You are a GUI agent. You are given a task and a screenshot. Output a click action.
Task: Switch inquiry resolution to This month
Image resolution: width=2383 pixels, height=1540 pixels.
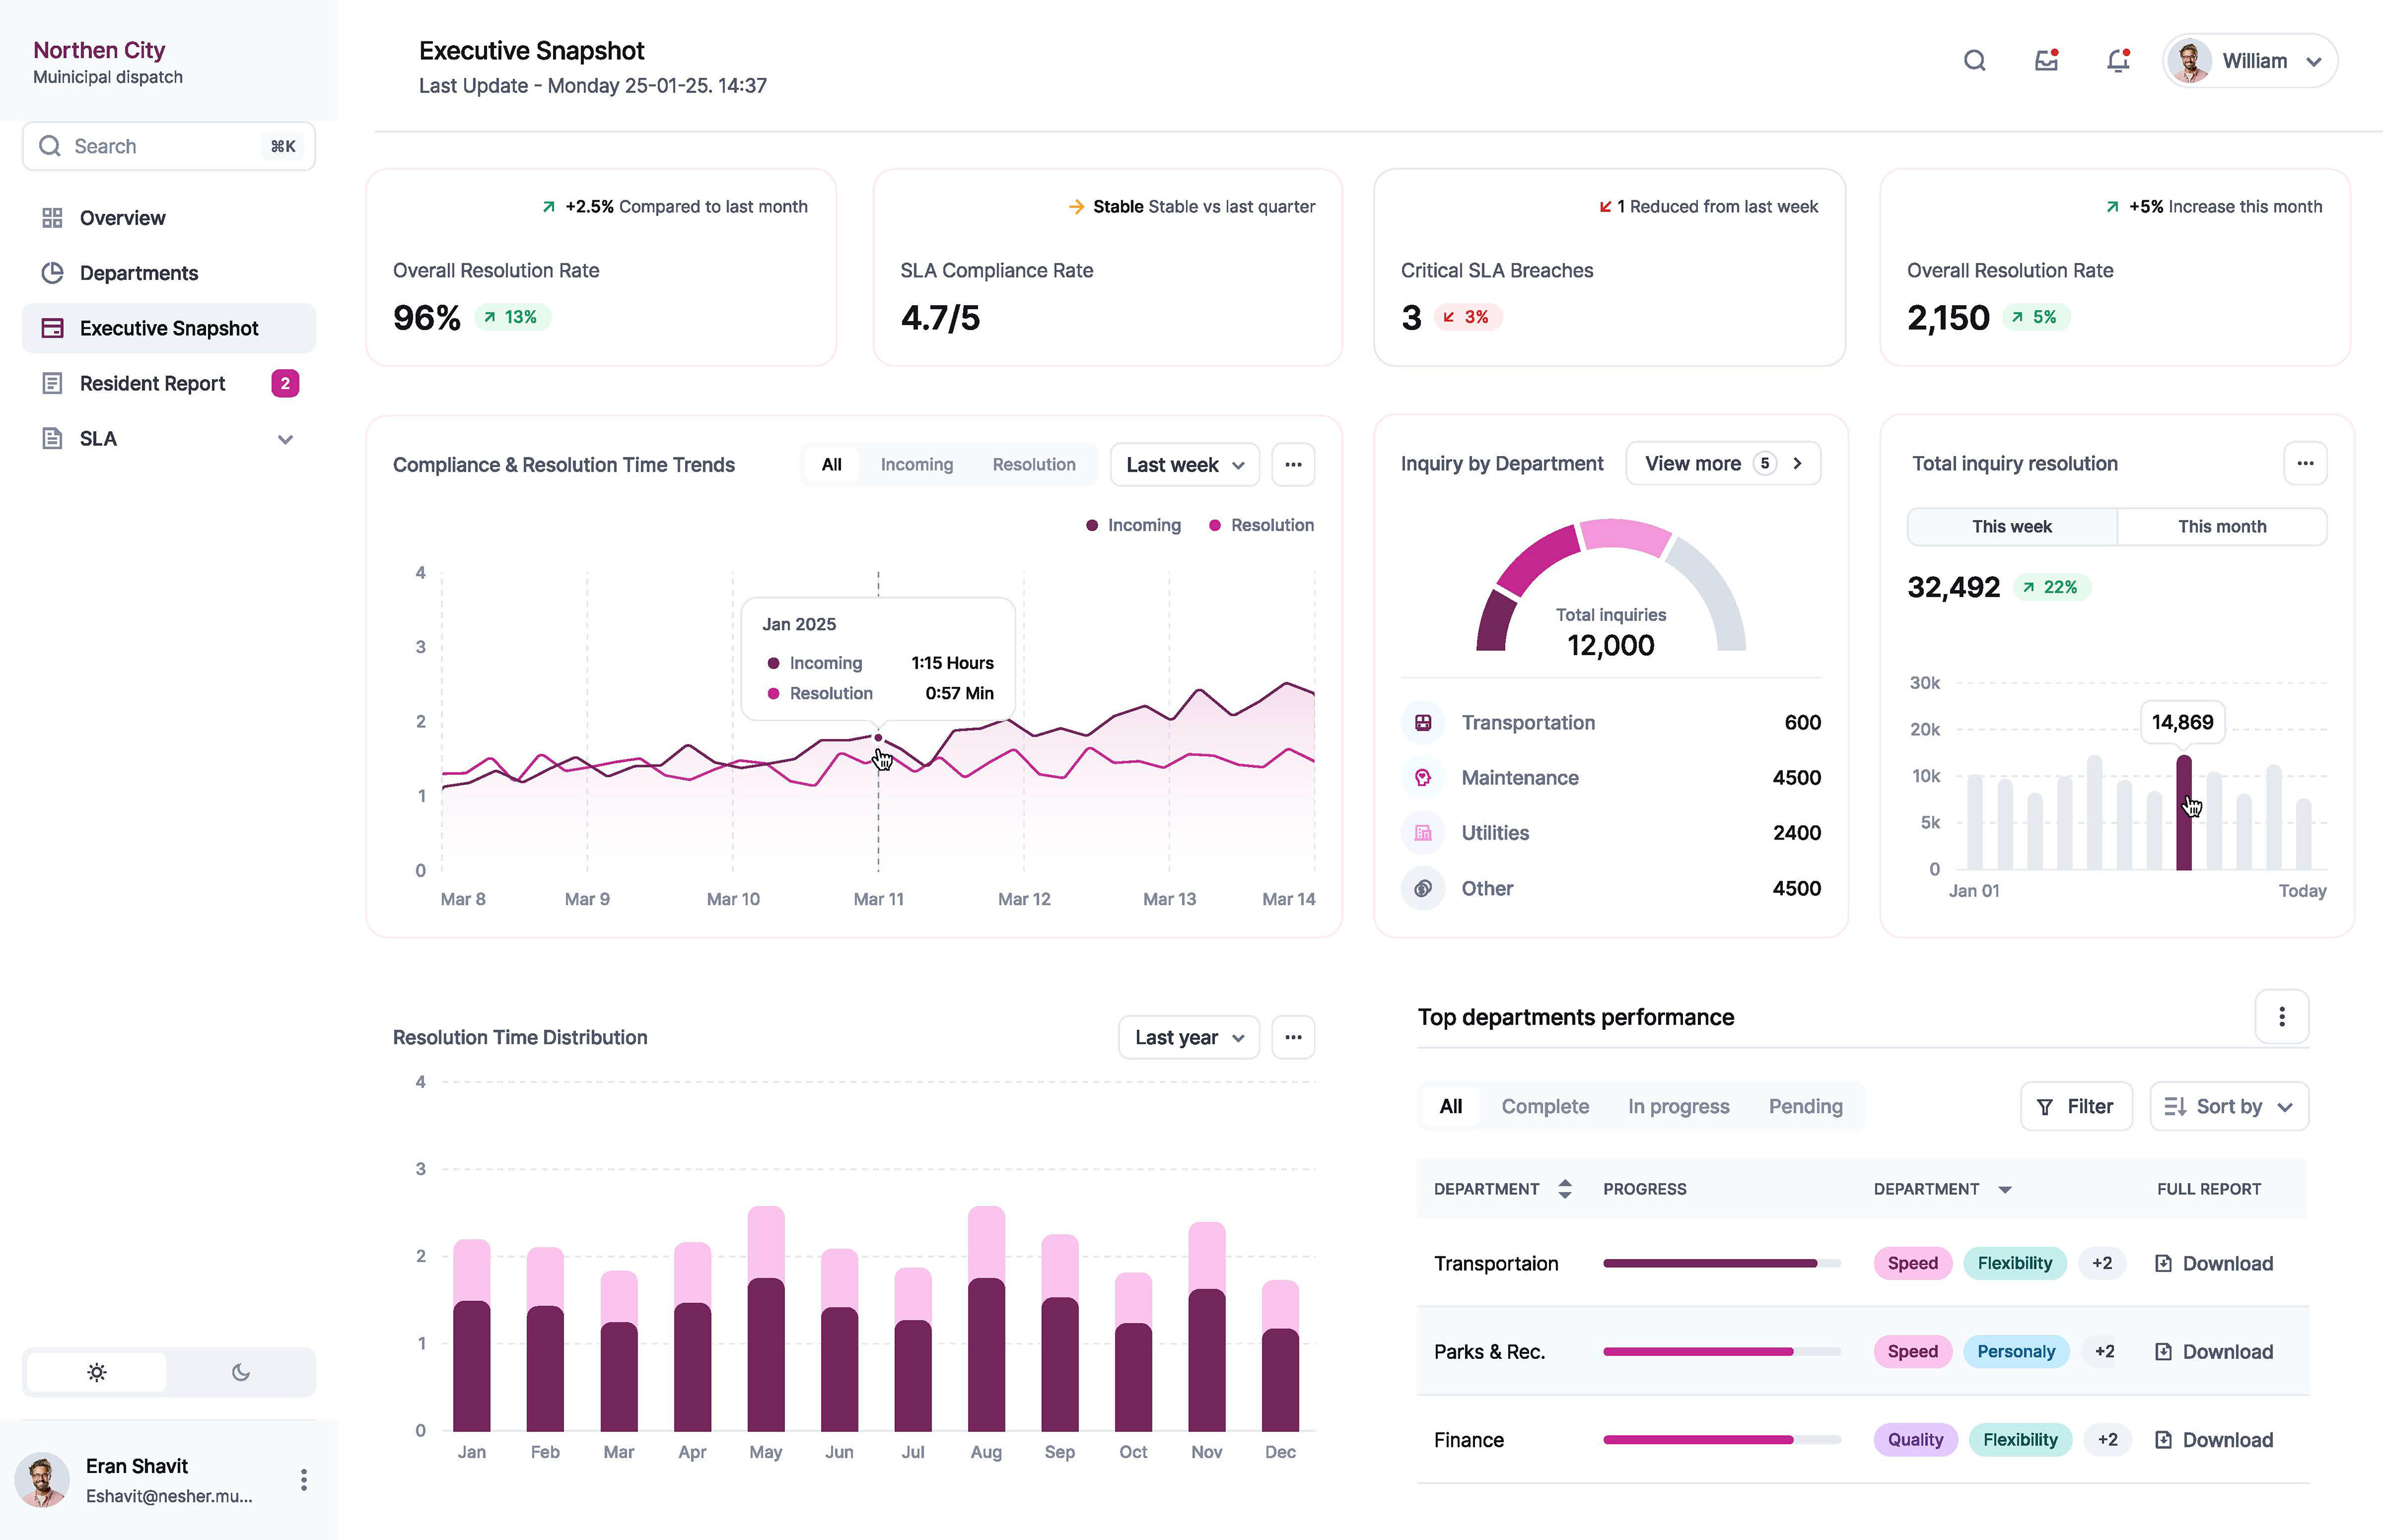tap(2221, 527)
